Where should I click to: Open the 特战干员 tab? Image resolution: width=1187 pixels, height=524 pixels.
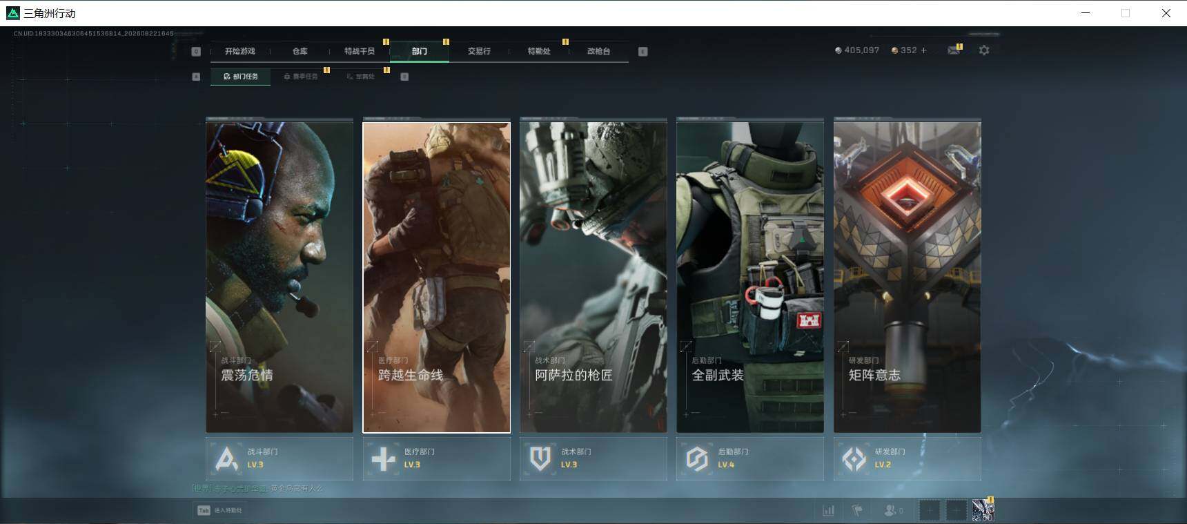tap(359, 51)
